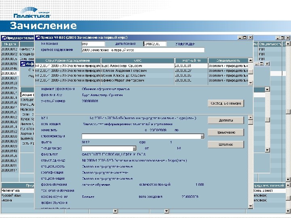The width and height of the screenshot is (291, 218).
Task: Click into the краткое содержание text field
Action: pyautogui.click(x=143, y=50)
